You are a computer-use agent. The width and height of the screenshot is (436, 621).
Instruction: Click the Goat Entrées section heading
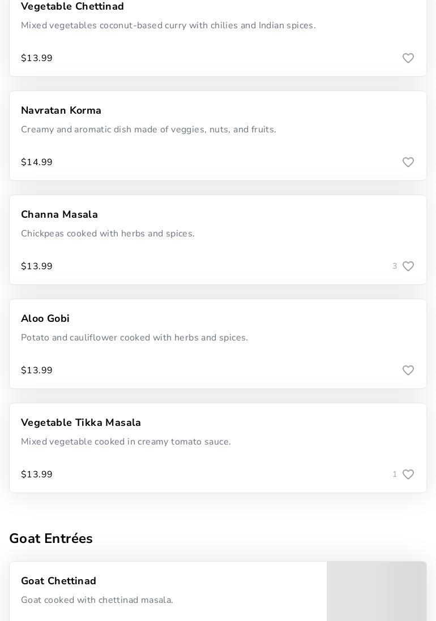coord(51,538)
